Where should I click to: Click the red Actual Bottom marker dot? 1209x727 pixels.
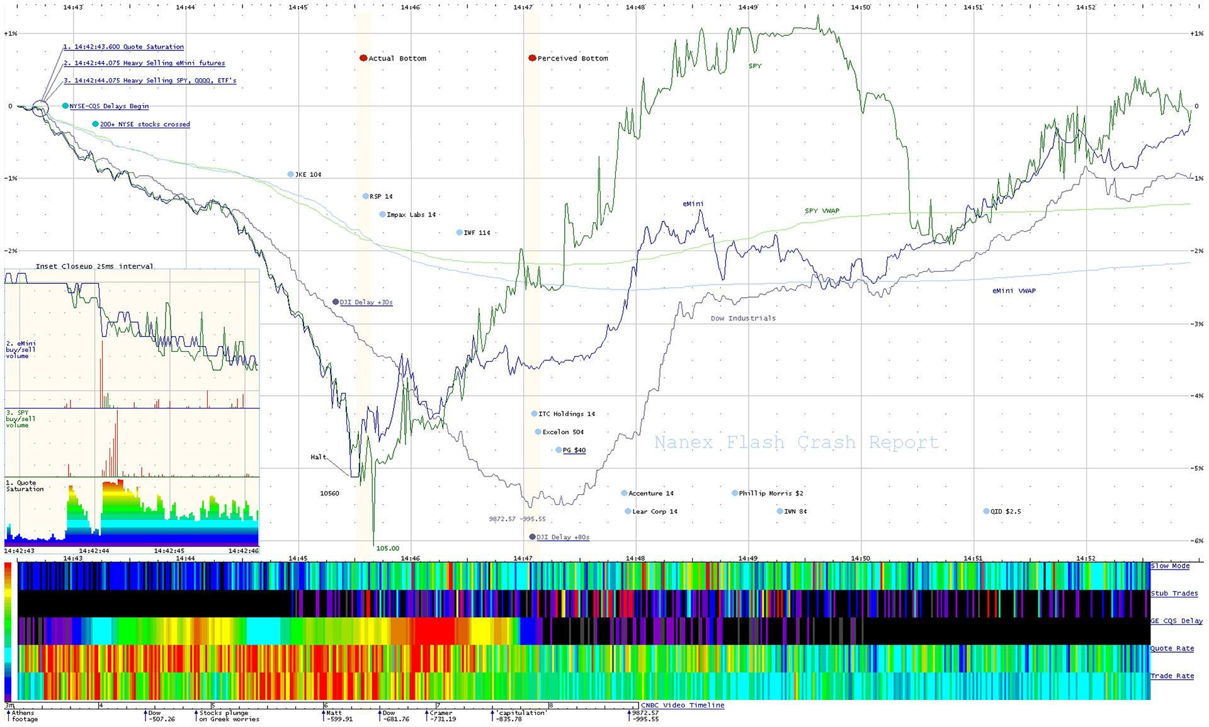tap(363, 58)
